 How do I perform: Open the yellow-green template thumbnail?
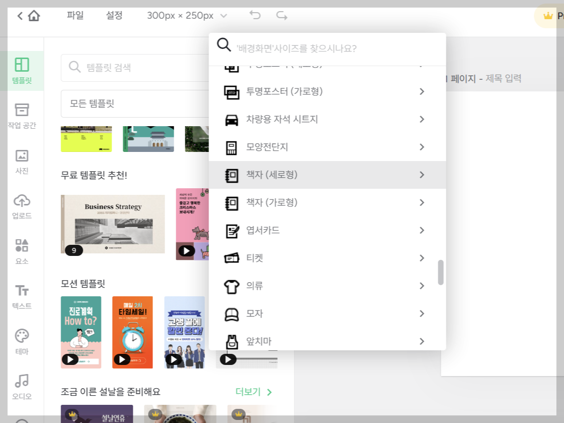tap(86, 139)
